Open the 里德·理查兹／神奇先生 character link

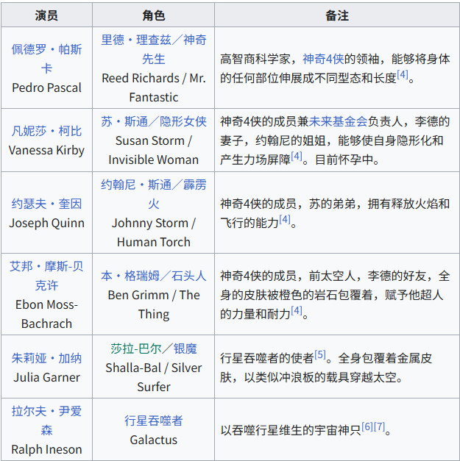(x=154, y=49)
